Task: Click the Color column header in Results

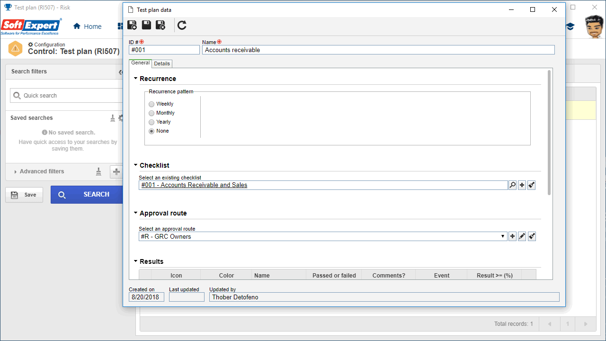Action: click(226, 275)
